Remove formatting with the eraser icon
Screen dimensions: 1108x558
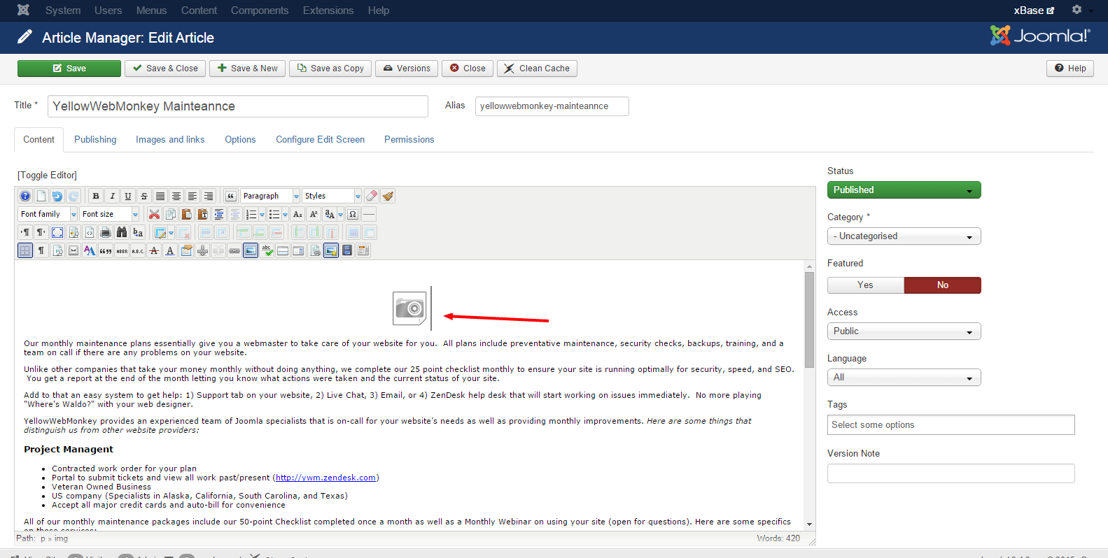(x=372, y=196)
